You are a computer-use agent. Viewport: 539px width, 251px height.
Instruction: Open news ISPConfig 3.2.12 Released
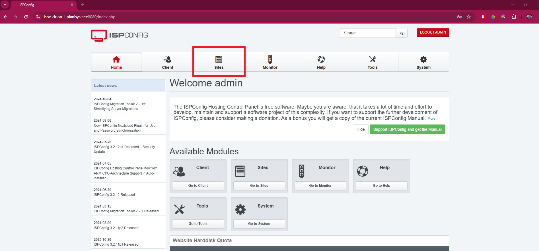click(x=114, y=195)
